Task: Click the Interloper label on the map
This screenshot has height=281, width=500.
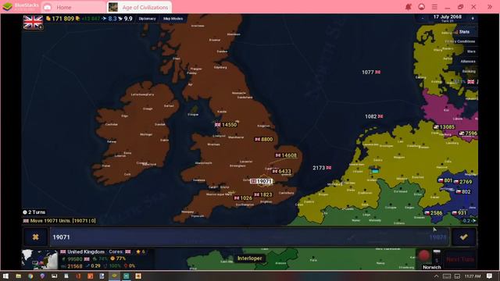Action: click(x=250, y=258)
